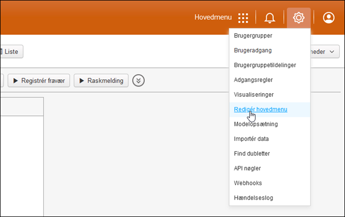Select Webhooks from the dropdown menu
This screenshot has width=345, height=217.
(x=248, y=183)
